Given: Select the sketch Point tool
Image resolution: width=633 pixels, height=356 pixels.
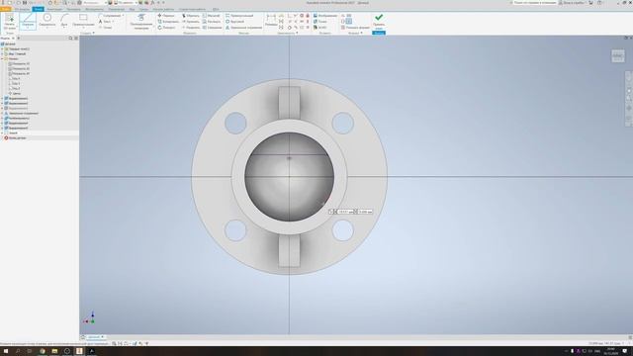Looking at the screenshot, I should (105, 28).
